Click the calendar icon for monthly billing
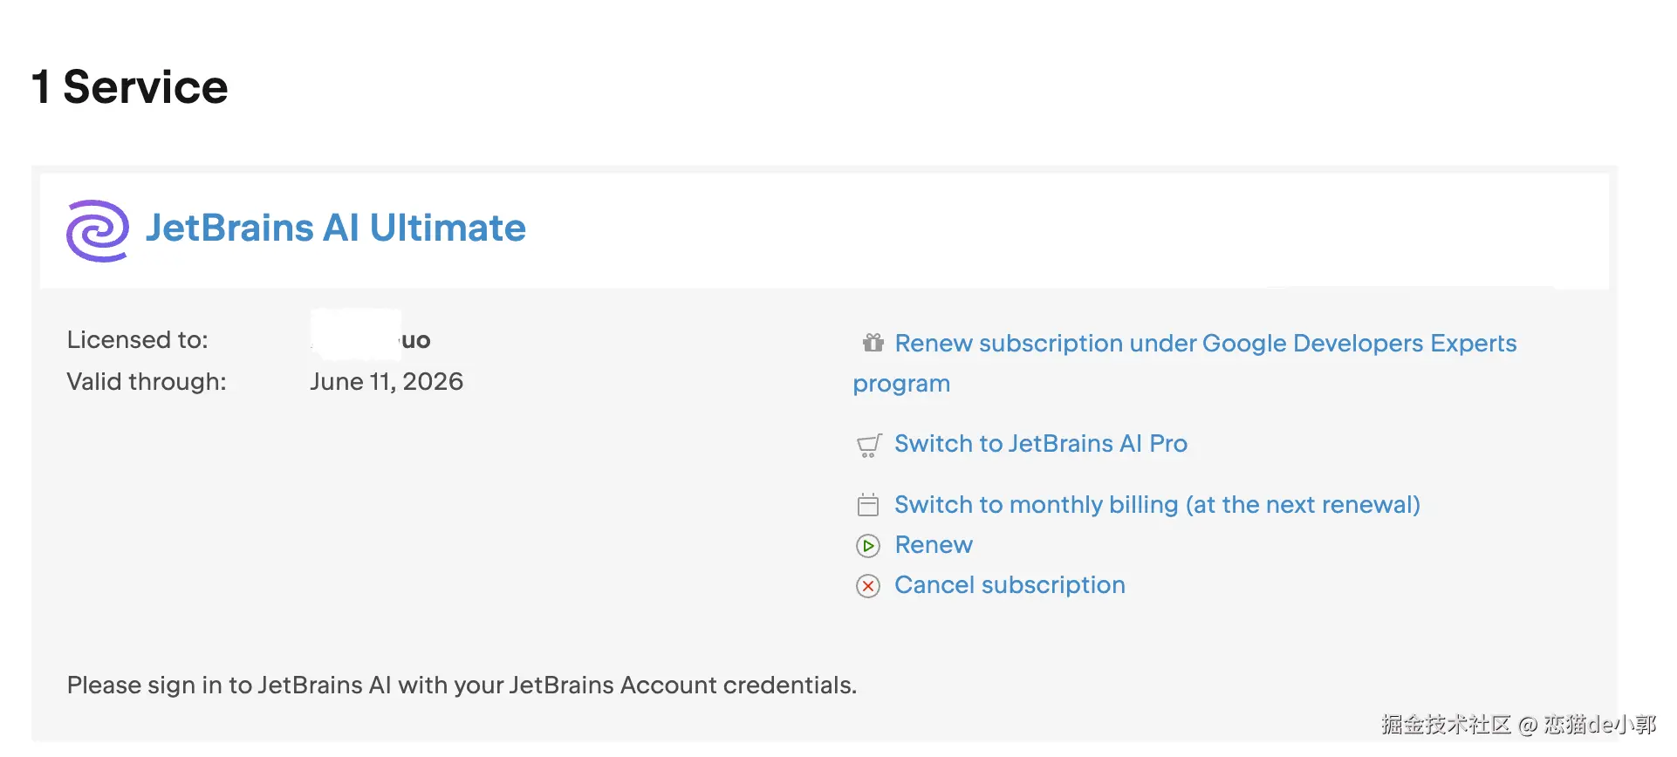Screen dimensions: 1677x757 (x=868, y=505)
